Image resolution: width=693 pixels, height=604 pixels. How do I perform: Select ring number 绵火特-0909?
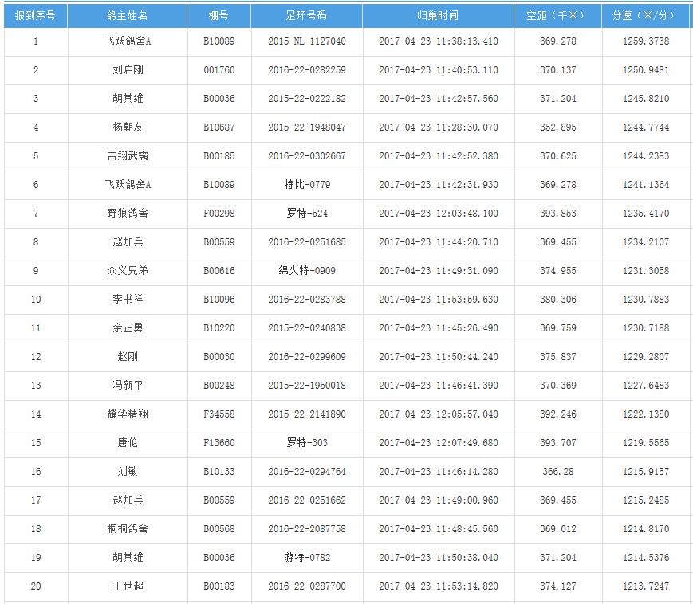306,271
